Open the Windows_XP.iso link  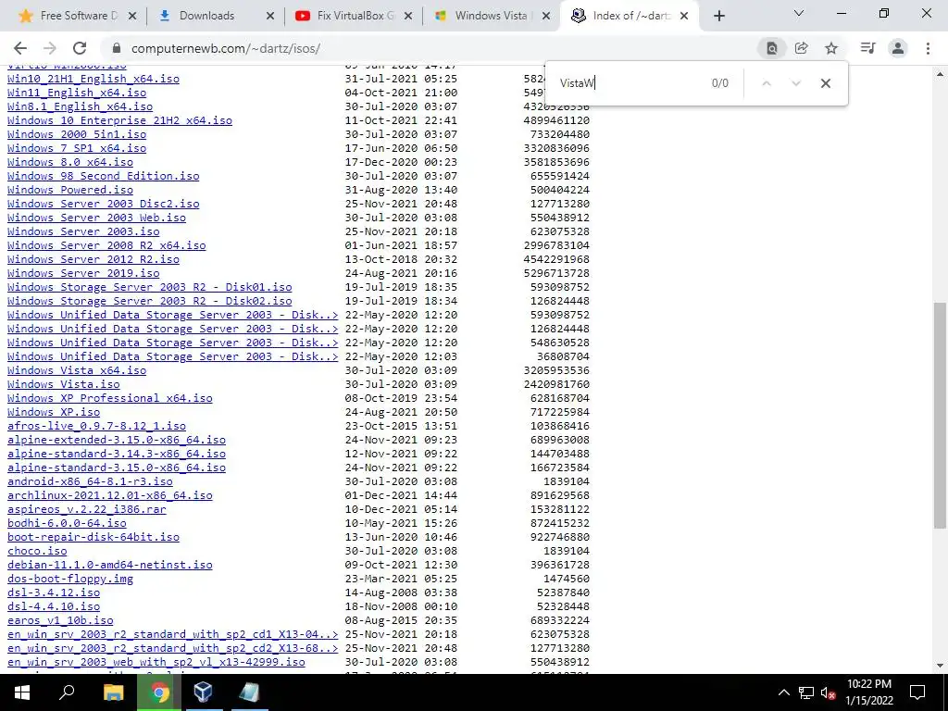click(54, 412)
